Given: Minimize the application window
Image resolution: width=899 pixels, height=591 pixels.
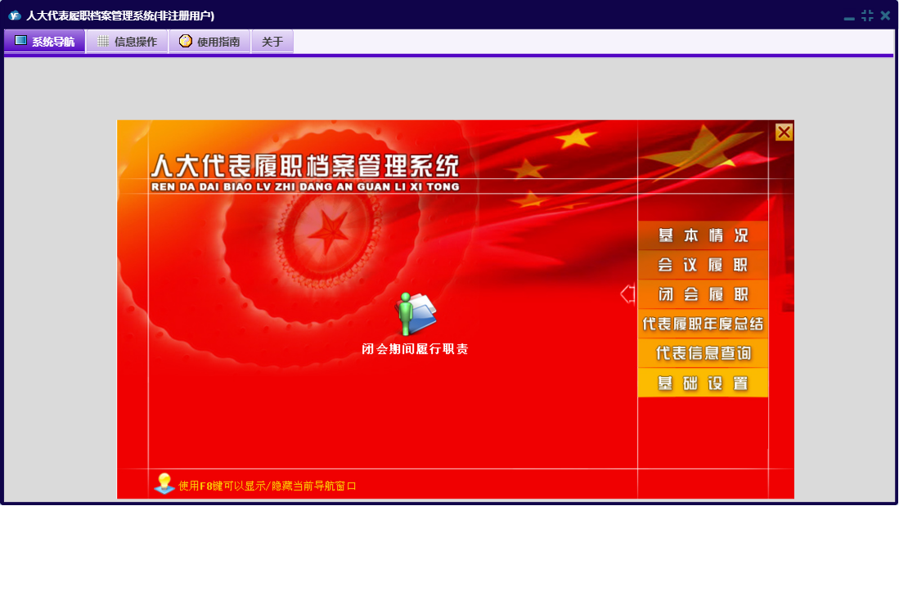Looking at the screenshot, I should (x=849, y=16).
